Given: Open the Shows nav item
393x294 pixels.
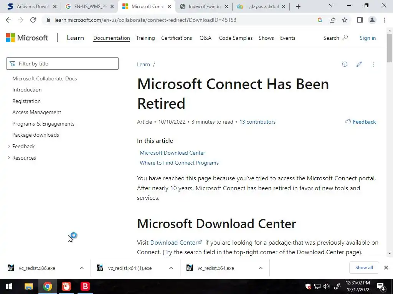Looking at the screenshot, I should (x=266, y=38).
